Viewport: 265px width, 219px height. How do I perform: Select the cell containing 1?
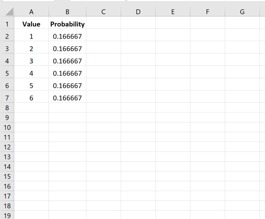coord(31,36)
